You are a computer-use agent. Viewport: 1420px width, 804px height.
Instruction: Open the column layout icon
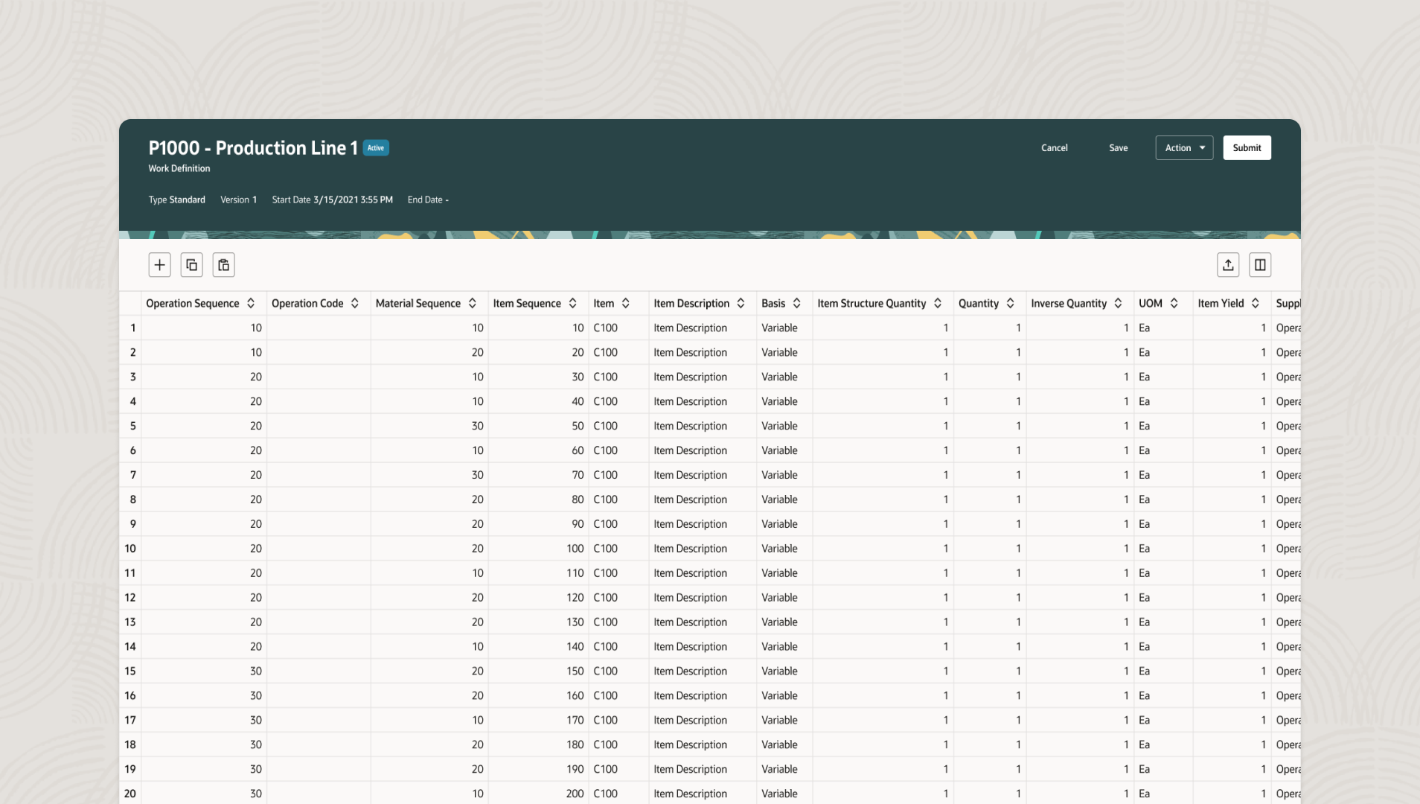(1260, 265)
